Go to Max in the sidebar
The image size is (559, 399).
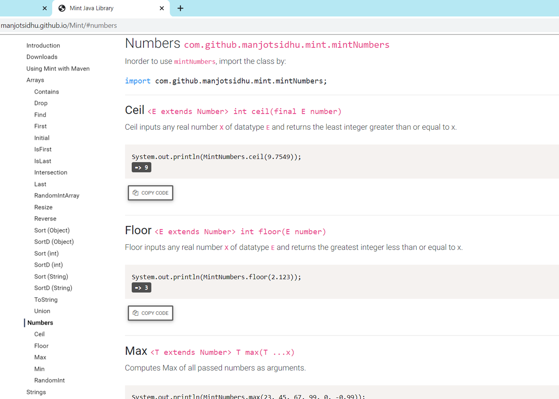point(40,358)
